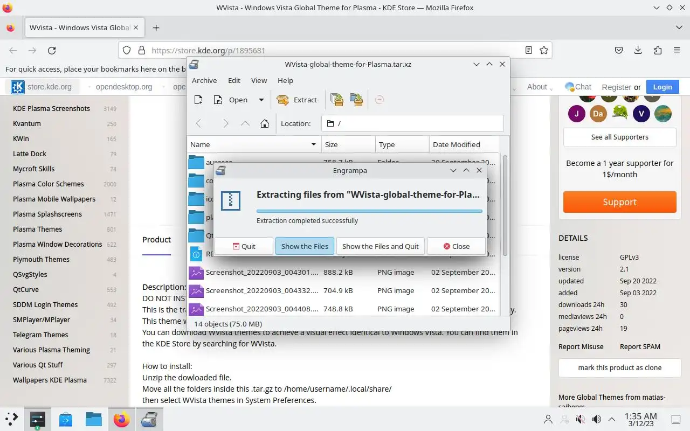Click the new archive icon in Engrampa toolbar
Viewport: 690px width, 431px height.
pos(198,100)
